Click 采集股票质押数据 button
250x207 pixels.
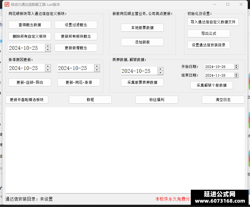(x=142, y=82)
